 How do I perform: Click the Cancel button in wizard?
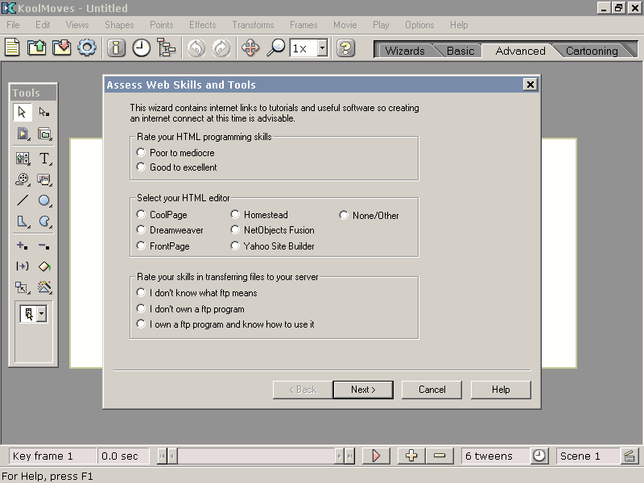431,390
